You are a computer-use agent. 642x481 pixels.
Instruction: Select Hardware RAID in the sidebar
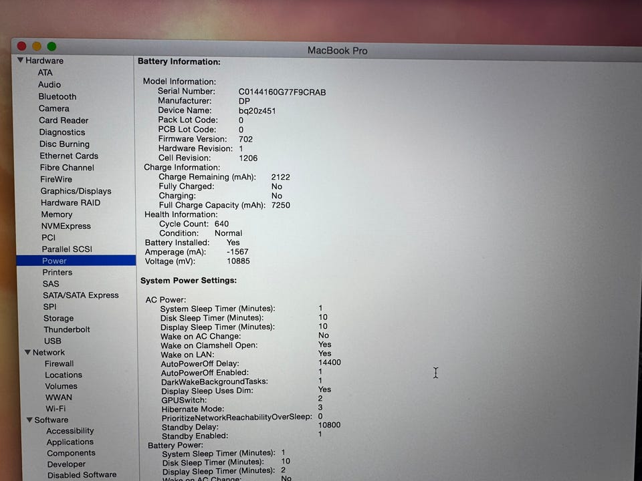pos(70,202)
